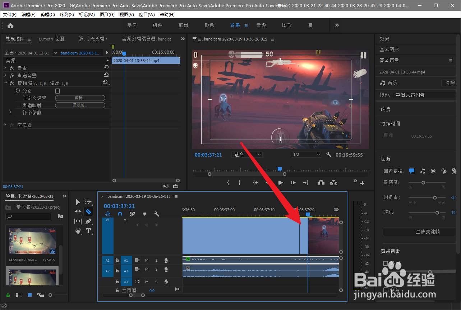Screen dimensions: 461x310
Task: Expand the 声道音量 effect
Action: pyautogui.click(x=5, y=75)
